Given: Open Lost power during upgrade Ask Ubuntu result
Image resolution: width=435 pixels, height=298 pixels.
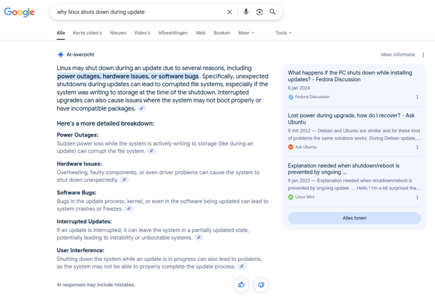Looking at the screenshot, I should [351, 119].
